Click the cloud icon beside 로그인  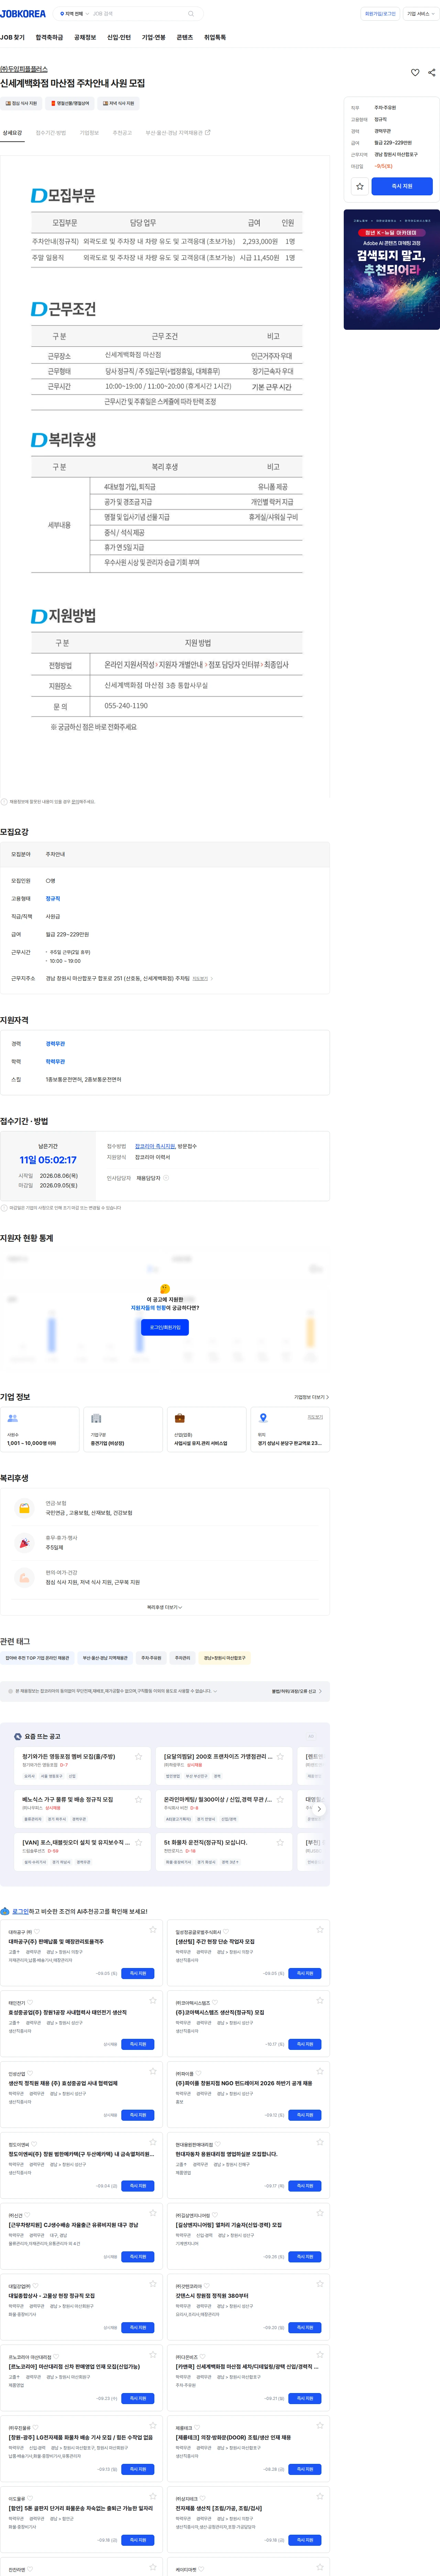(5, 1911)
